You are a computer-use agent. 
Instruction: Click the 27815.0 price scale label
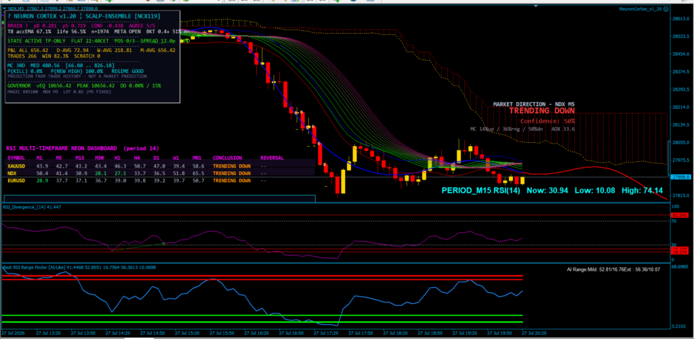pos(682,196)
